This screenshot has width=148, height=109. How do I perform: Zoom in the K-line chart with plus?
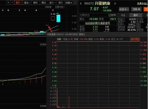pyautogui.click(x=8, y=3)
